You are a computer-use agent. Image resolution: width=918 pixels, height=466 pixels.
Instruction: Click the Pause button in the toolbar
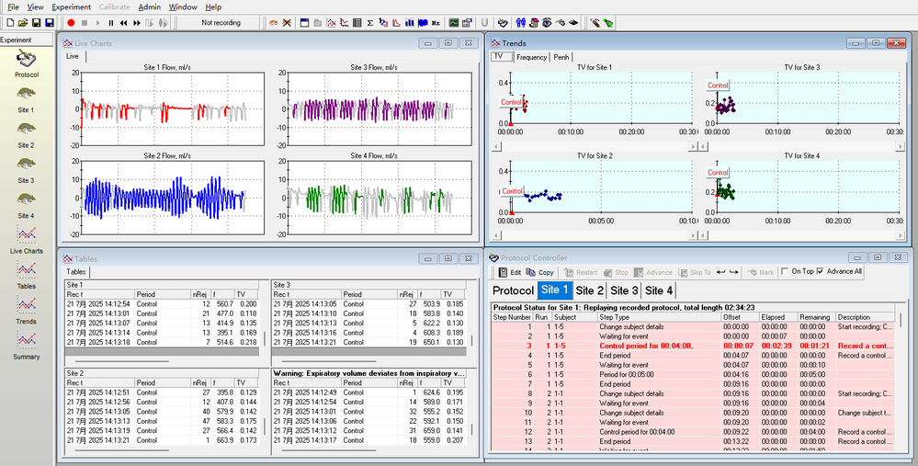point(112,22)
